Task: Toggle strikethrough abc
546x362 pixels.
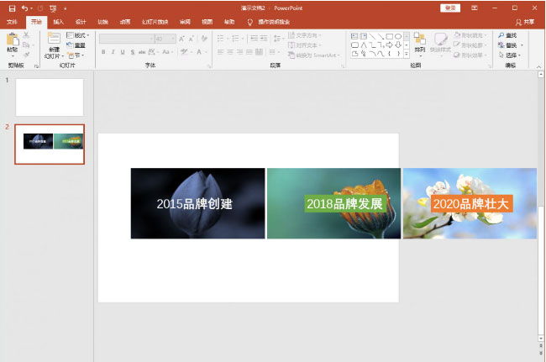Action: (142, 52)
